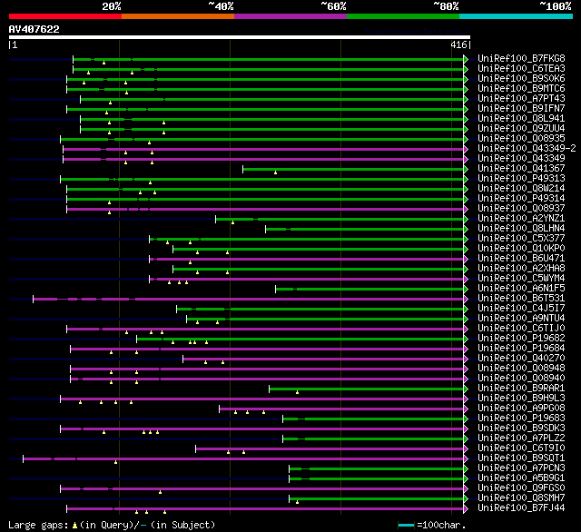Viewport: 581px width, 532px height.
Task: Select the UniRef100_Q10KP0 label
Action: point(521,249)
